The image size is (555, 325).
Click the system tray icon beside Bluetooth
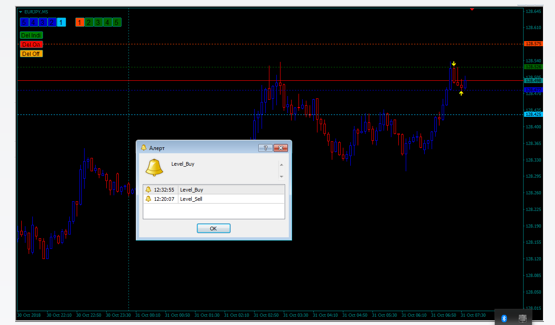(523, 318)
